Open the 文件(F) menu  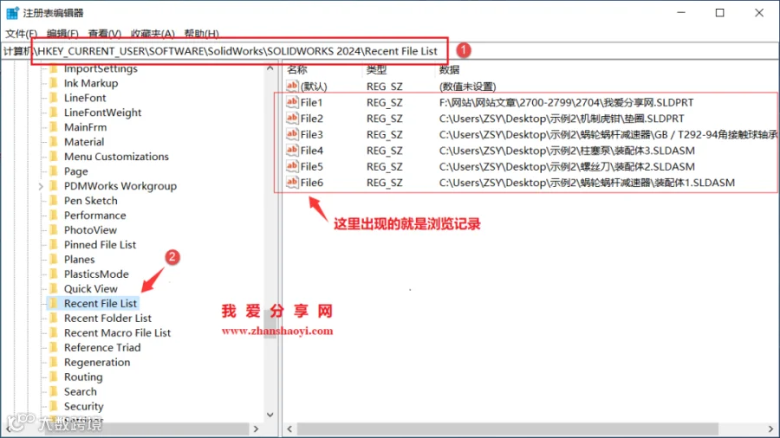point(21,33)
